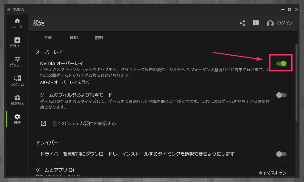The width and height of the screenshot is (304, 182).
Task: Click the 設定 page title in header
Action: (x=39, y=23)
